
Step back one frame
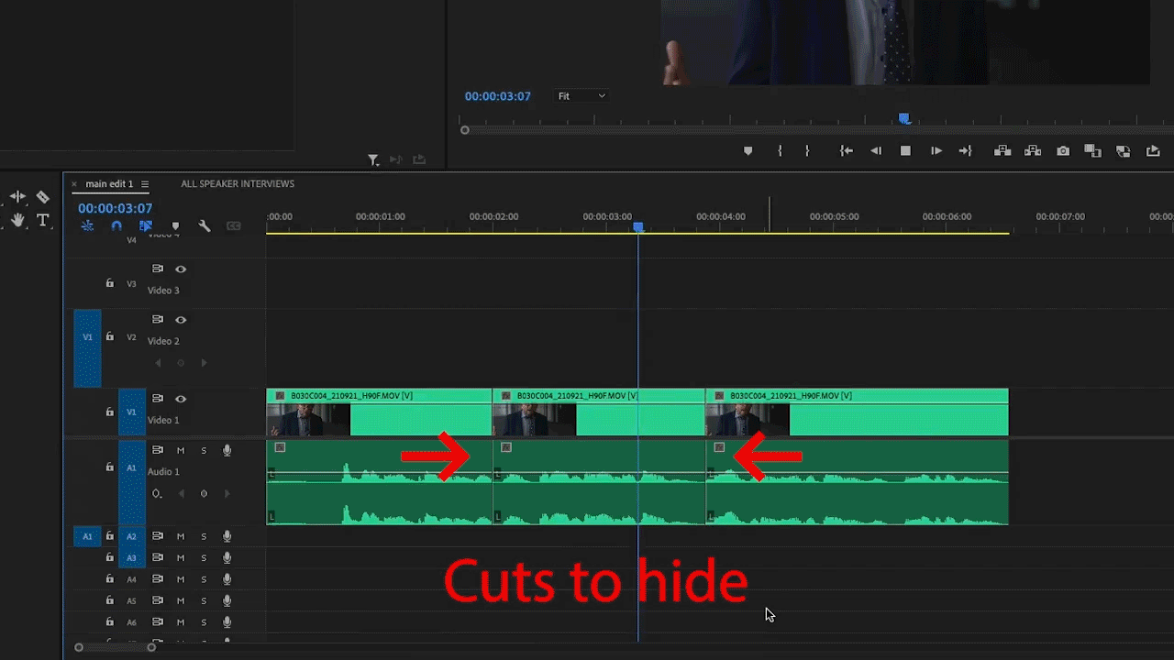tap(876, 151)
